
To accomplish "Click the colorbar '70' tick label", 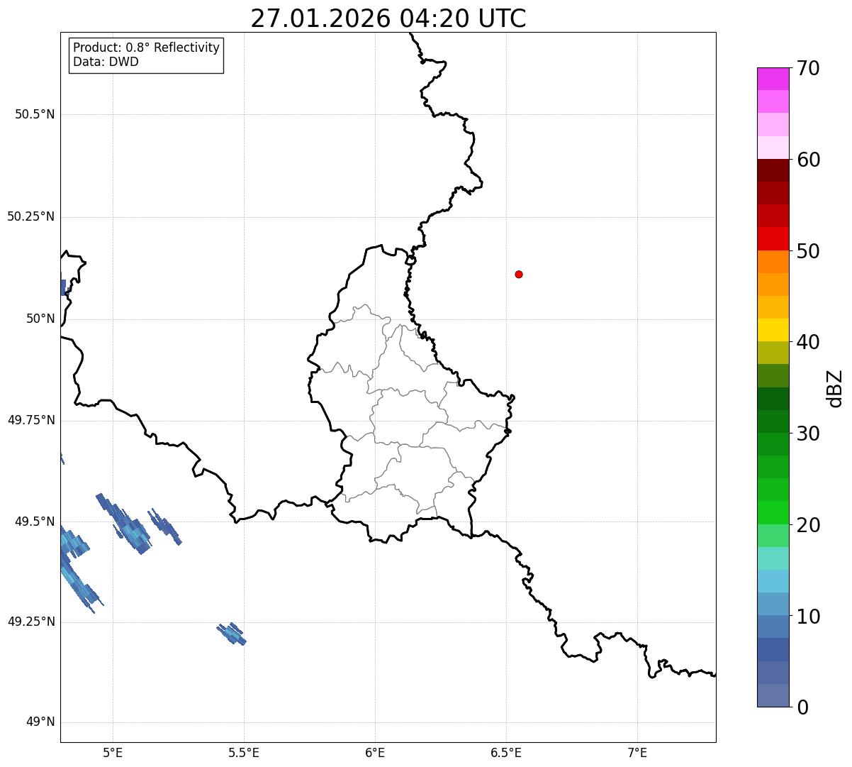I will (808, 68).
